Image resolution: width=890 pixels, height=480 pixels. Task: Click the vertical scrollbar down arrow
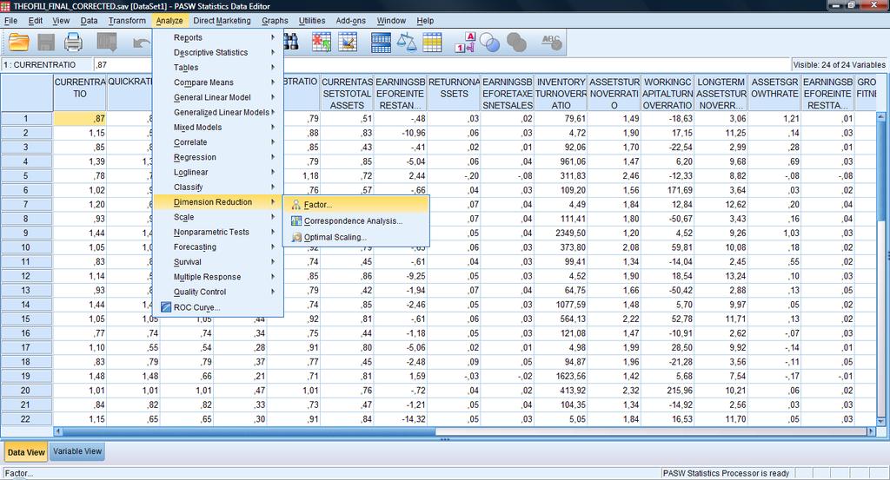[x=881, y=421]
